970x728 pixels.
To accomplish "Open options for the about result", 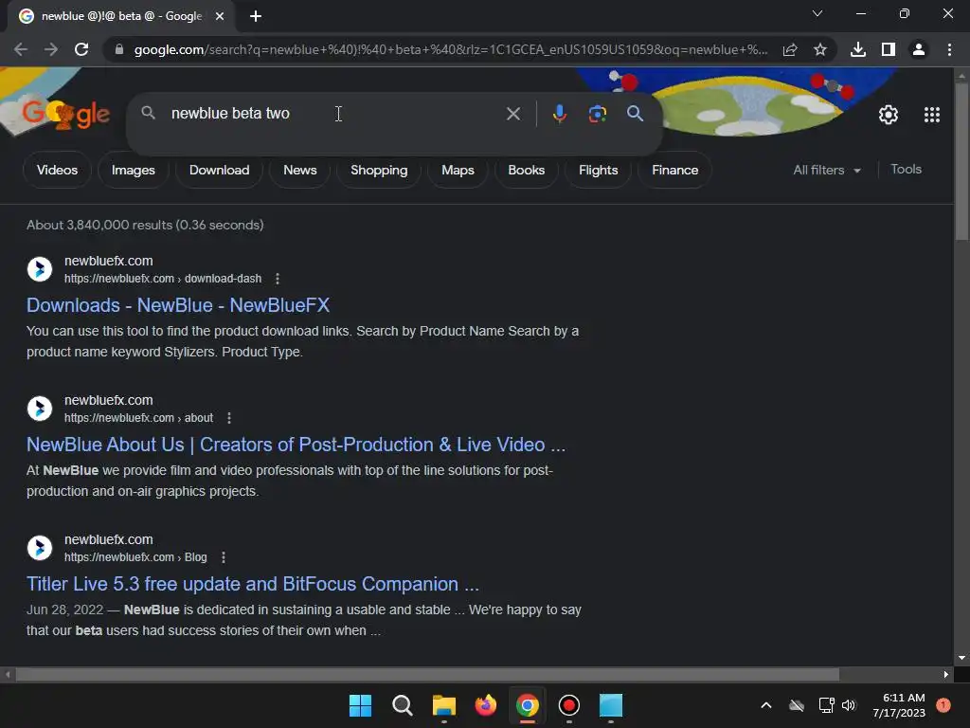I will click(229, 418).
